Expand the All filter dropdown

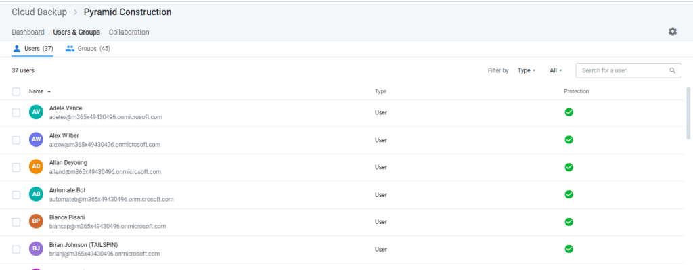coord(556,70)
